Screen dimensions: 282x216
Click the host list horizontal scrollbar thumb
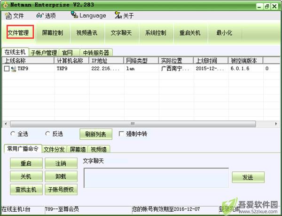[133, 124]
